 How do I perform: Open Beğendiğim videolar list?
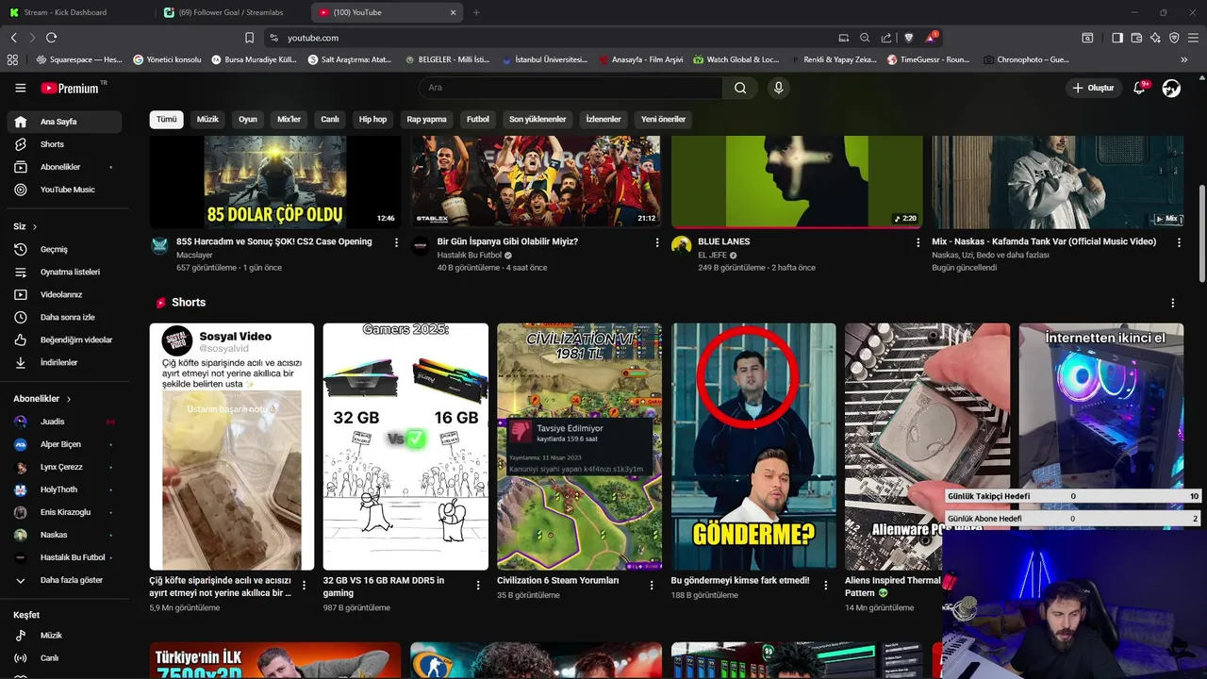coord(64,339)
